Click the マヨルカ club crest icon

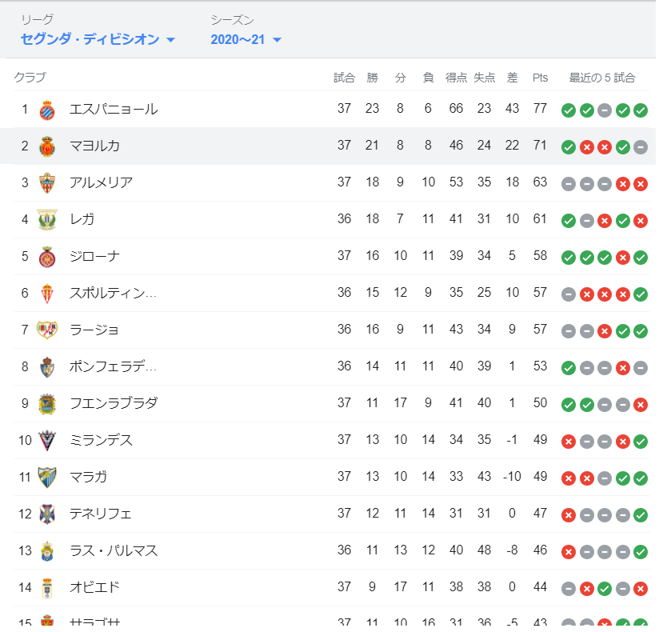(x=47, y=146)
